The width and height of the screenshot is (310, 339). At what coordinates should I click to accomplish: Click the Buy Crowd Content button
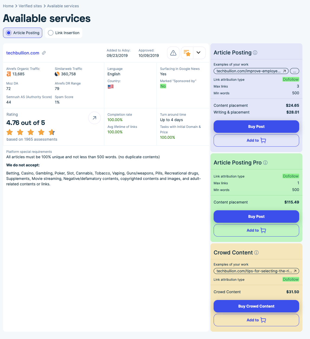[256, 306]
